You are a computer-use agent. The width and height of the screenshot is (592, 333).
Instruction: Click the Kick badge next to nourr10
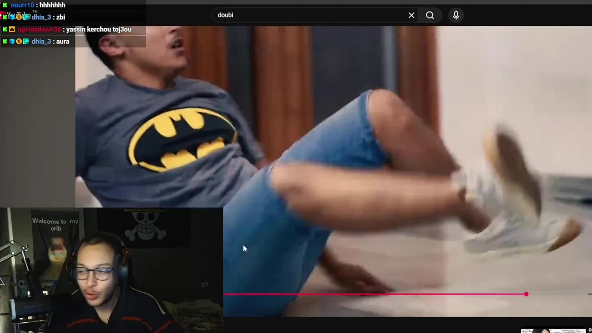coord(5,5)
